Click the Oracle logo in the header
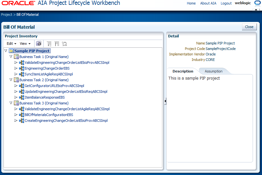The width and height of the screenshot is (262, 175). tap(18, 3)
